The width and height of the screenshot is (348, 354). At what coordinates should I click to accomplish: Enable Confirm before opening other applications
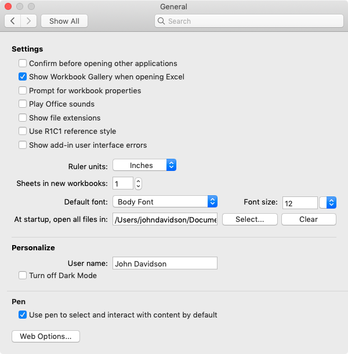point(23,63)
